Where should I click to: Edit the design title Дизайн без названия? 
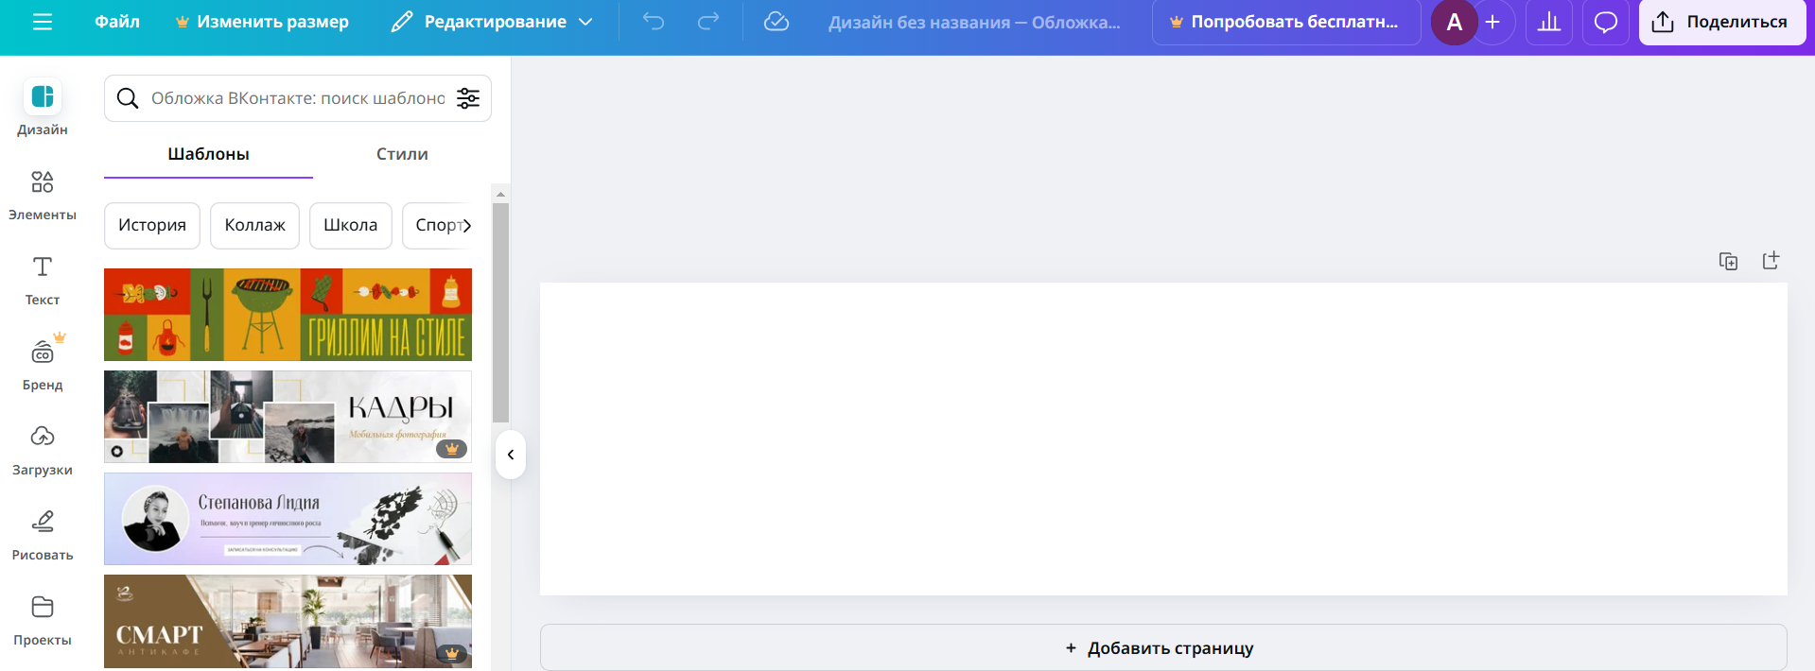pyautogui.click(x=974, y=22)
